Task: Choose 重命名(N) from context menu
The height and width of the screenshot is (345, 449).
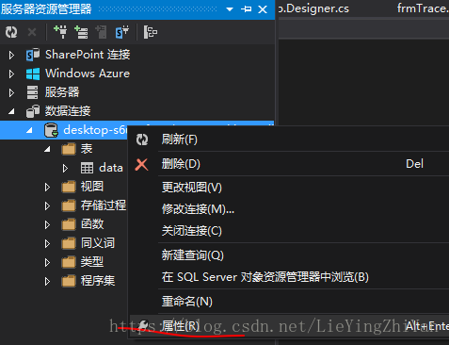Action: pyautogui.click(x=289, y=302)
